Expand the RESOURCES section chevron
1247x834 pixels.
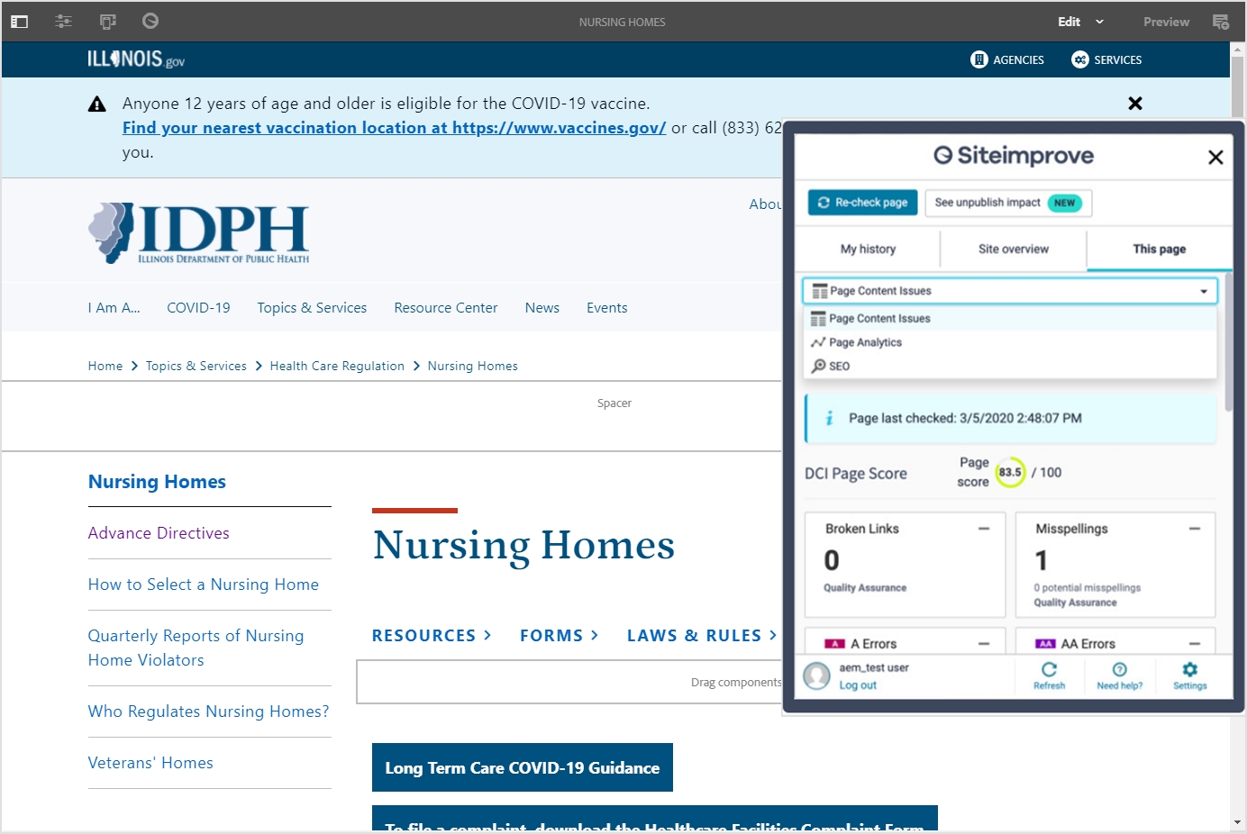point(487,635)
